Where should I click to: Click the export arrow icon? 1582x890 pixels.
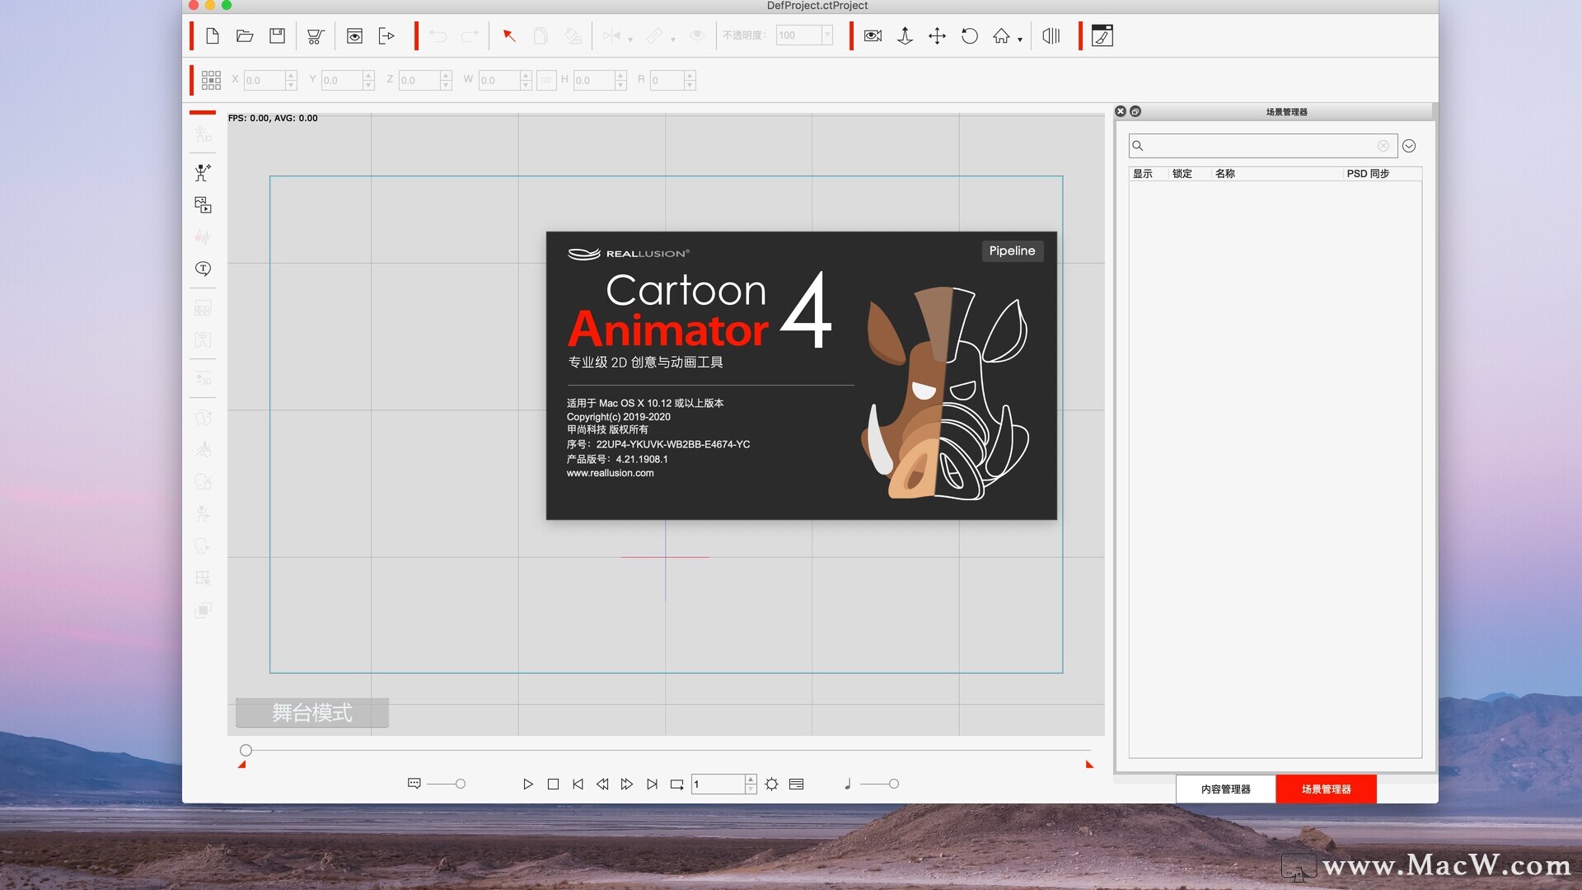(386, 36)
